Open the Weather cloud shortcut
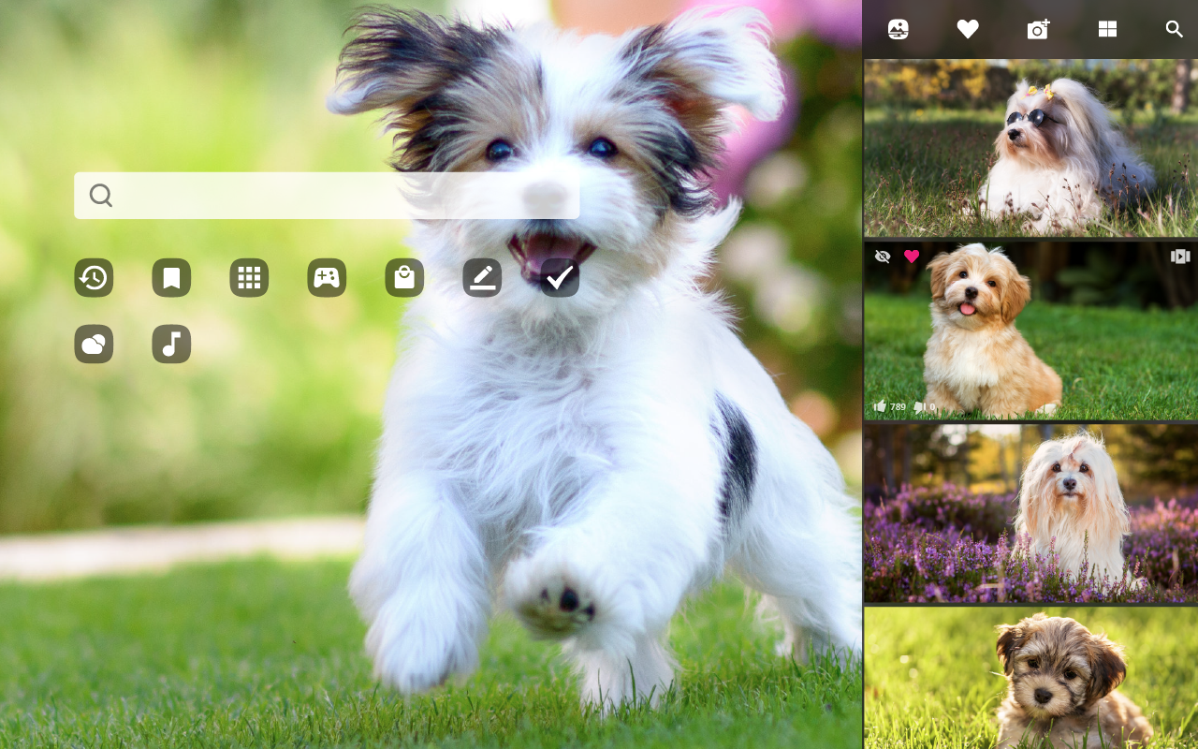The height and width of the screenshot is (749, 1198). [x=94, y=345]
